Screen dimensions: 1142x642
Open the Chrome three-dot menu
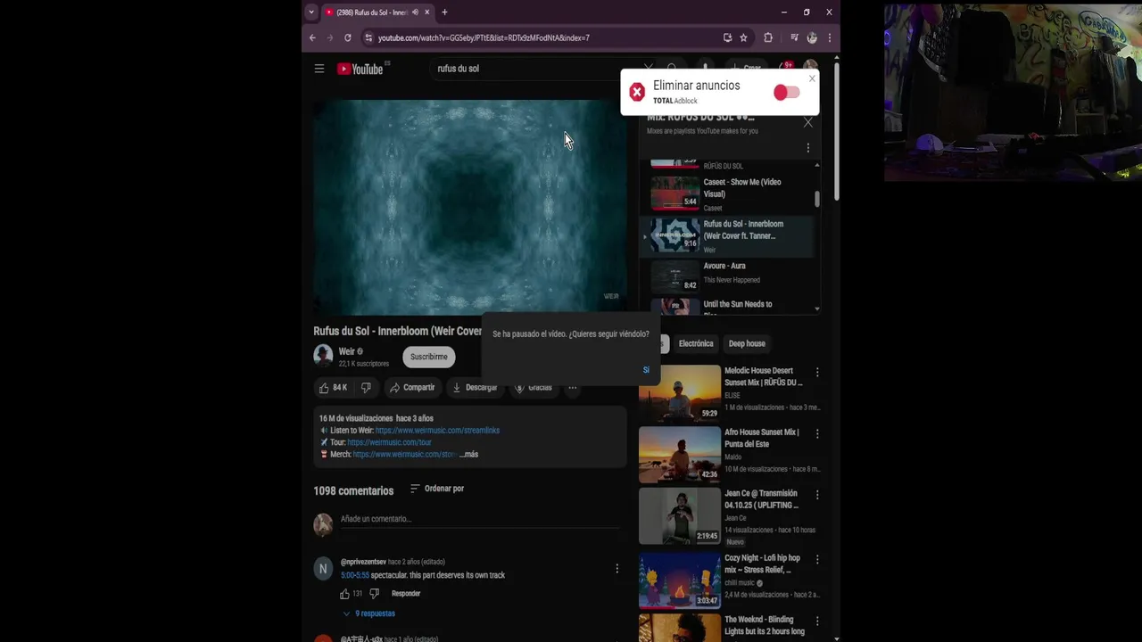click(830, 37)
